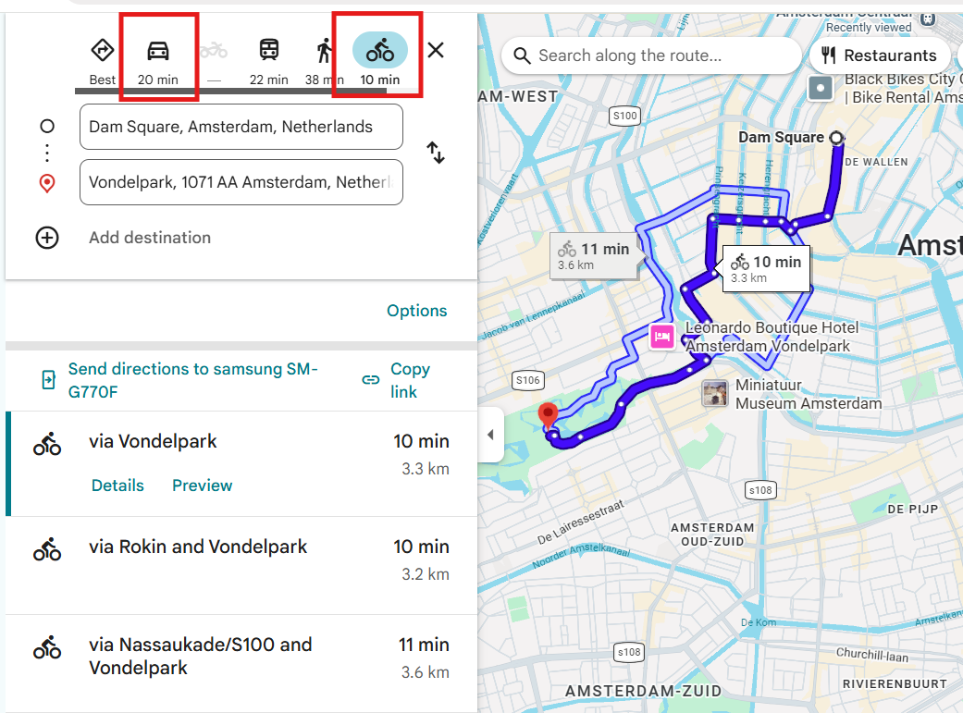Screen dimensions: 963x713
Task: Select the Best travel modes icon
Action: 102,50
